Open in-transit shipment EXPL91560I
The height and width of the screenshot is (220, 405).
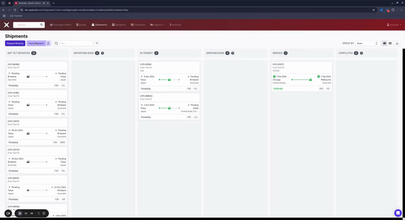click(169, 76)
